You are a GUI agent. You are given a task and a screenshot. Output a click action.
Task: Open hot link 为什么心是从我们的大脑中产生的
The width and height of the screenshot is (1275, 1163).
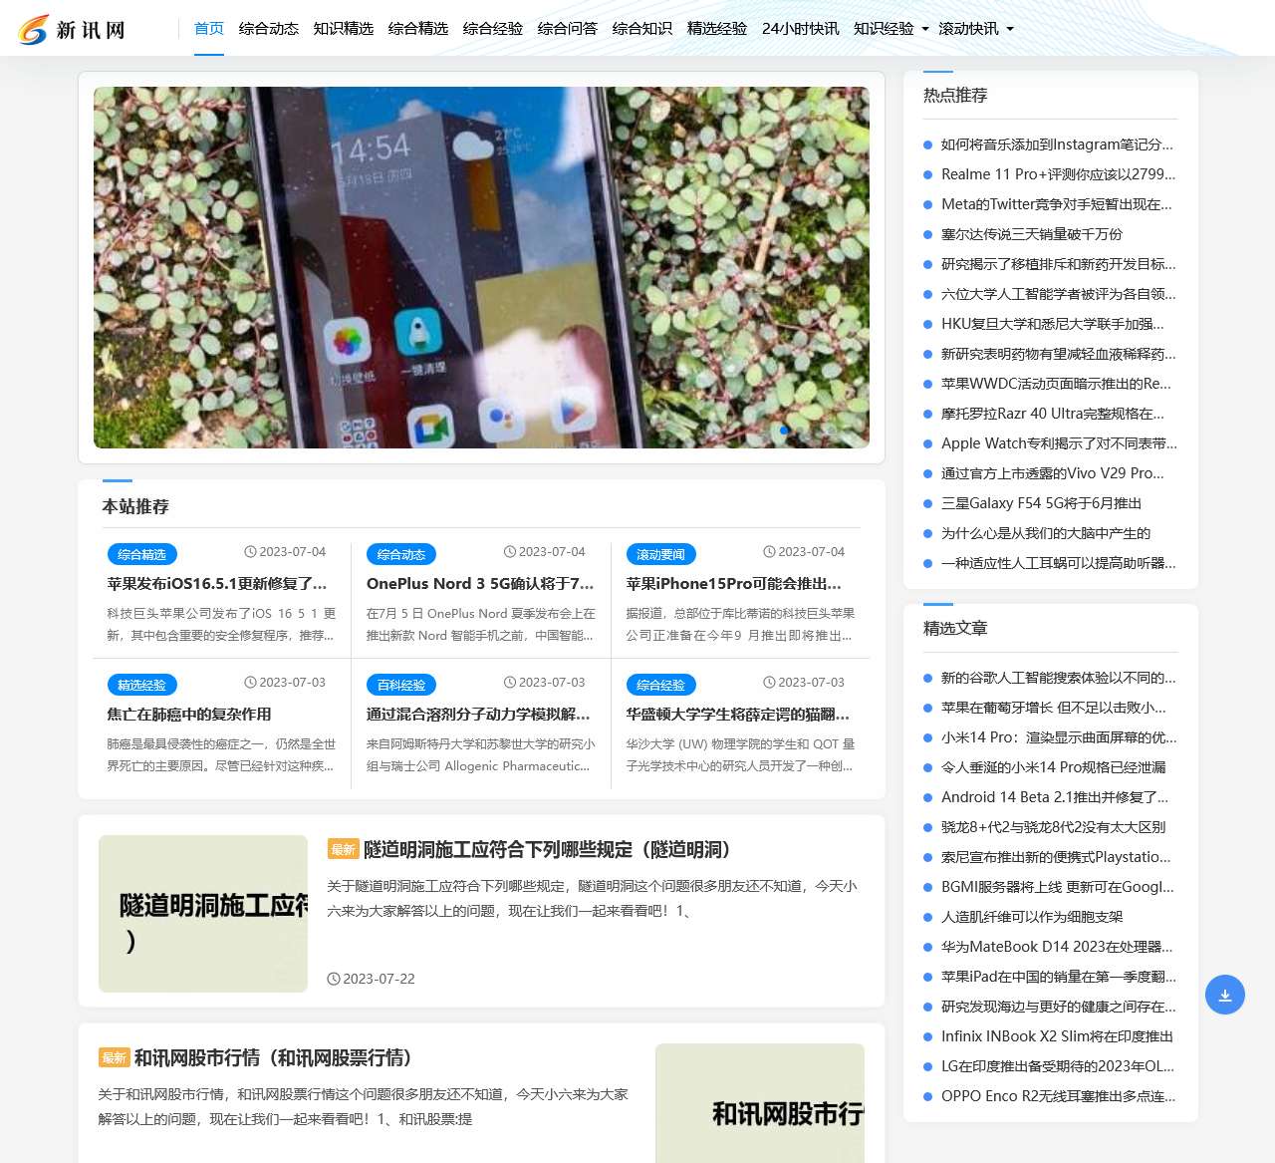pyautogui.click(x=1046, y=533)
